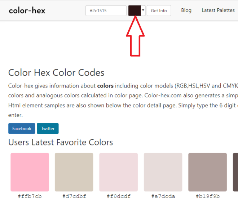Open the Blog menu item
This screenshot has width=238, height=204.
pyautogui.click(x=186, y=10)
